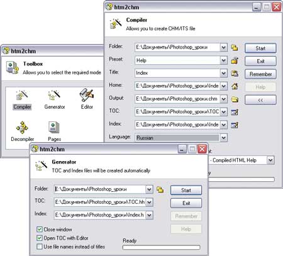This screenshot has height=256, width=283.
Task: Browse for Output file in Compiler
Action: click(235, 99)
